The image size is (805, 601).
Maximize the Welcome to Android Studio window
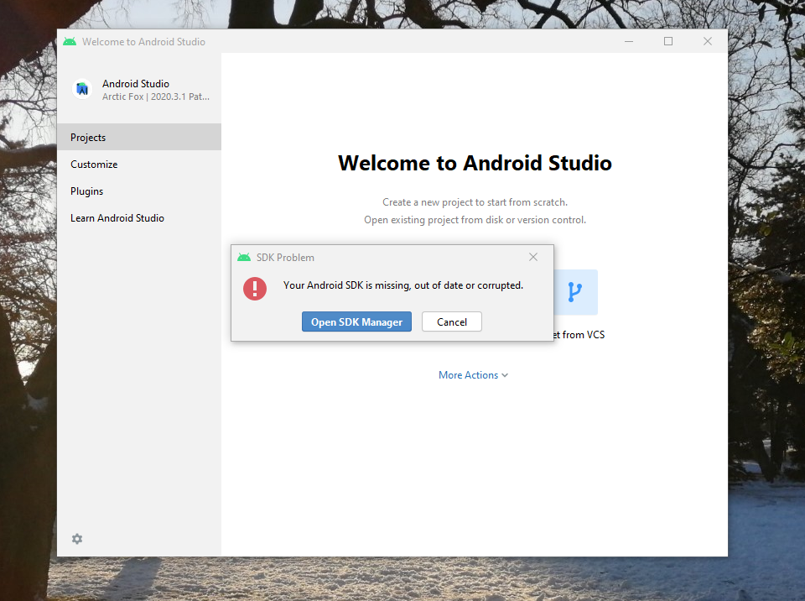[x=668, y=41]
